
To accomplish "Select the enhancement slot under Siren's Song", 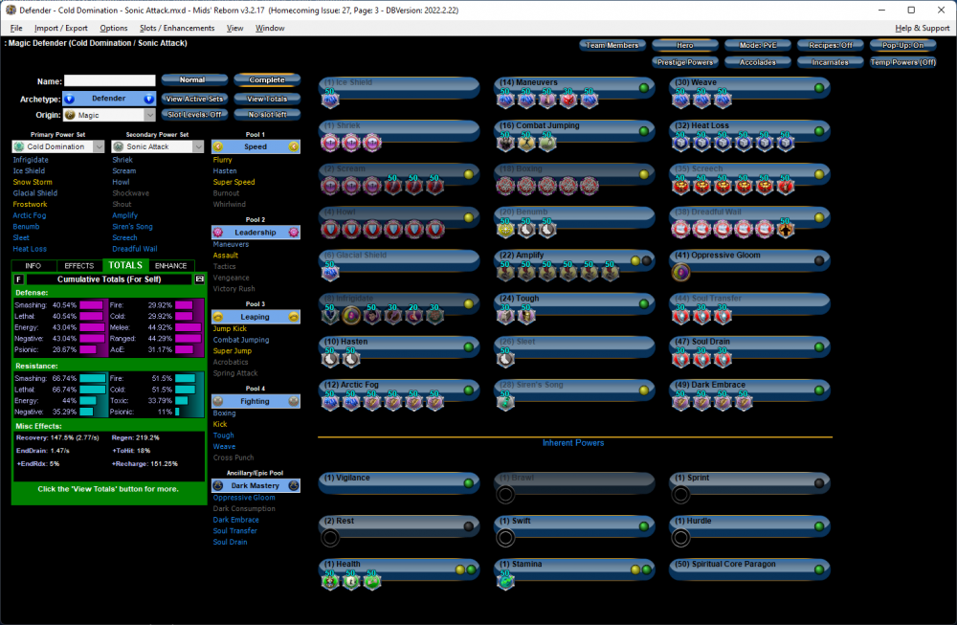I will [505, 402].
